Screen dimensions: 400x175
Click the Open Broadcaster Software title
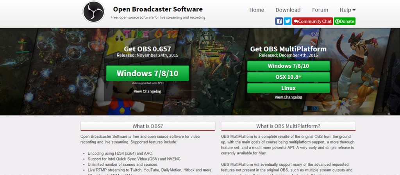pyautogui.click(x=158, y=9)
